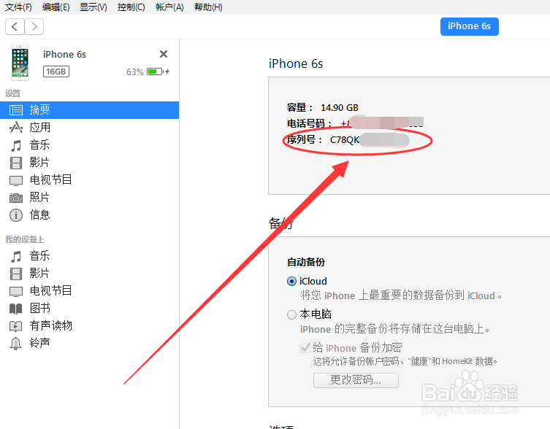Open 电视节目 icon under 我的设备上

(x=16, y=291)
